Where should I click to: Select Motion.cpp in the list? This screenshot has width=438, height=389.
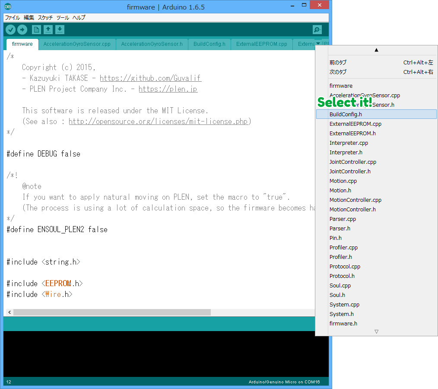[376, 181]
